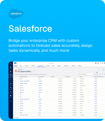Open the help question mark icon

click(100, 63)
